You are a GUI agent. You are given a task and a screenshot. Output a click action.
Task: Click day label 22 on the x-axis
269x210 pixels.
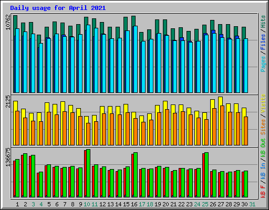point(181,204)
